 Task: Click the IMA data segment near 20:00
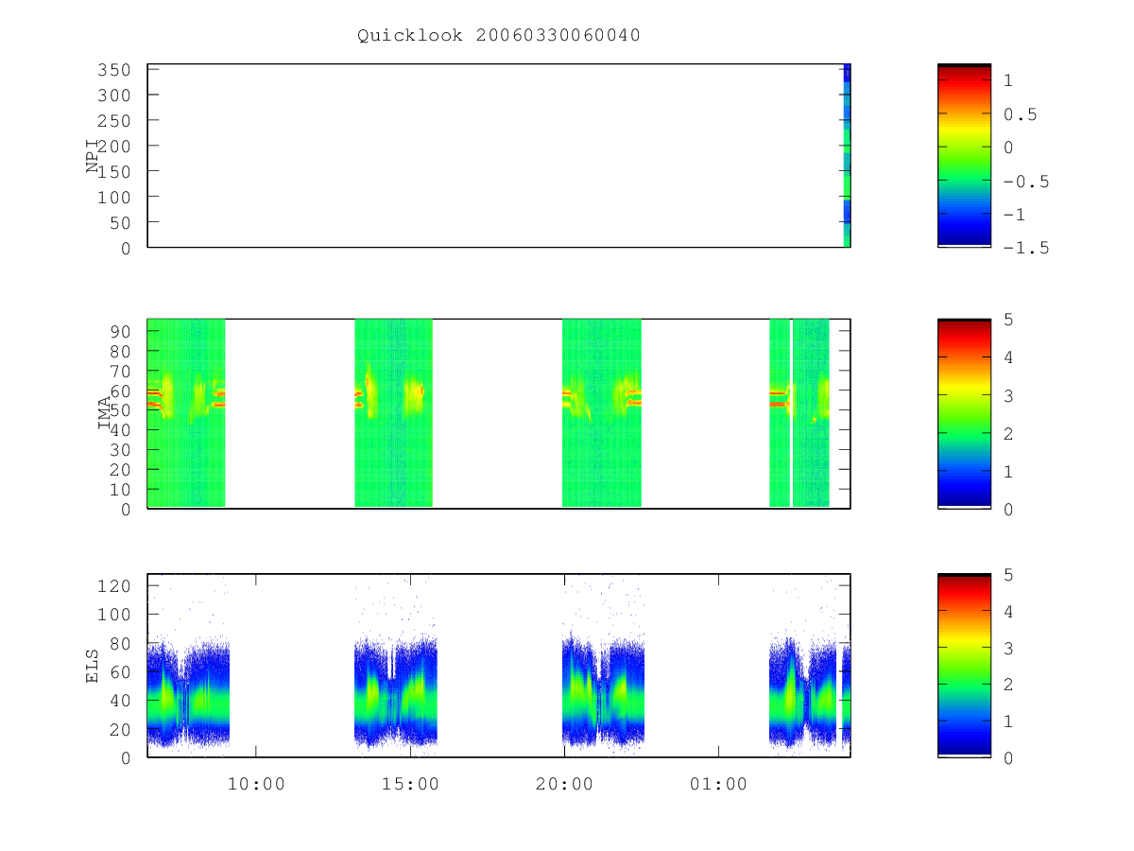[602, 413]
